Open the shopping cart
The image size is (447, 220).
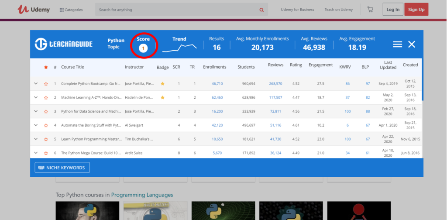pos(370,10)
